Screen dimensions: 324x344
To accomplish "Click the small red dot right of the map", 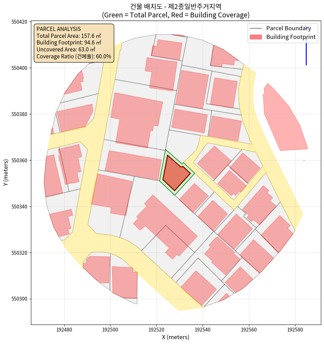I will [304, 161].
